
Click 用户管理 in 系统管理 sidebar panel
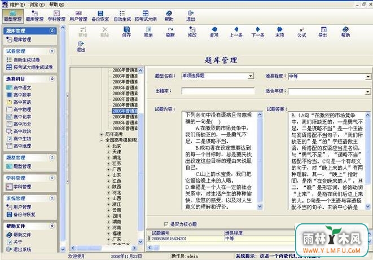point(19,207)
